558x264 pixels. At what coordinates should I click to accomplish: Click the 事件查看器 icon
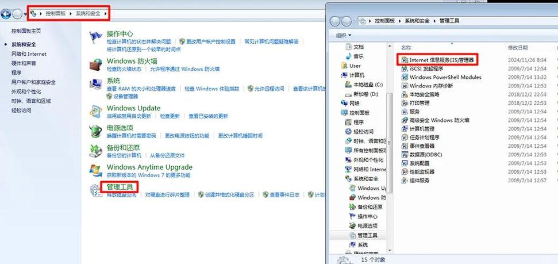[404, 146]
